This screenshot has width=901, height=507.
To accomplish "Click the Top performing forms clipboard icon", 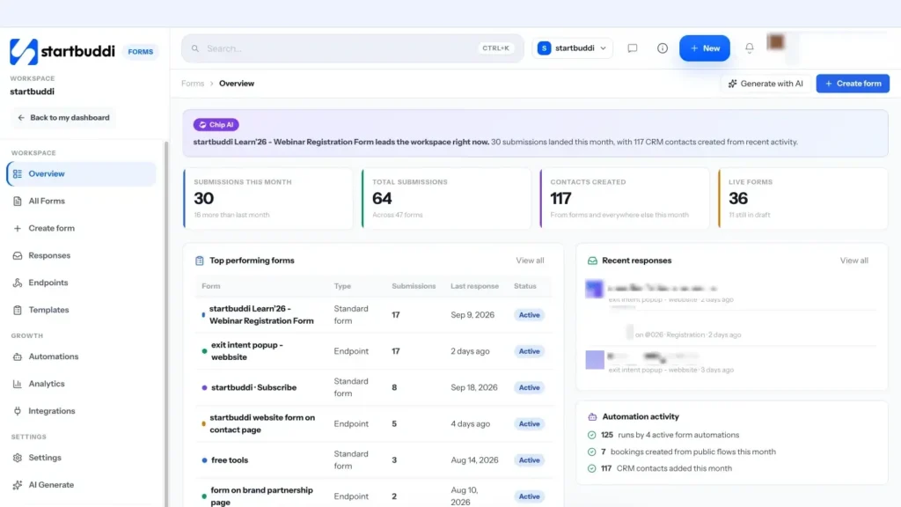I will coord(200,261).
